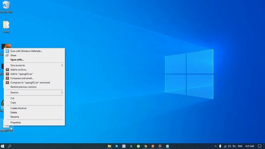The image size is (265, 149).
Task: Choose Delete from the context menu
Action: (x=34, y=112)
